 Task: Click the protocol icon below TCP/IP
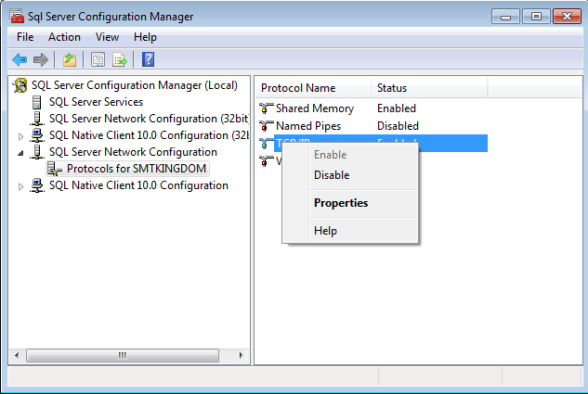(x=267, y=161)
